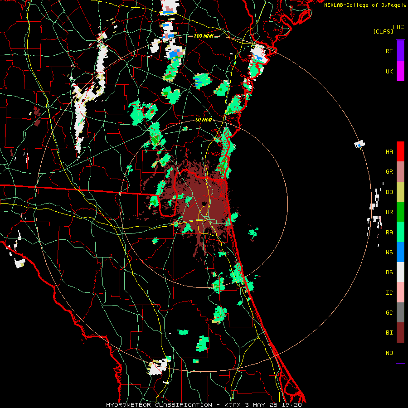Click the IC pink legend swatch

coord(400,292)
